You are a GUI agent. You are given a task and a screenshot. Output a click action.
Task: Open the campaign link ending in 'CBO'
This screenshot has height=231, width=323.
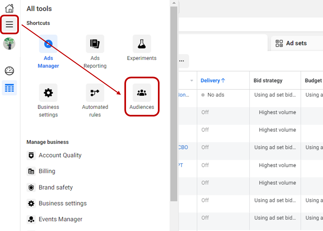183,147
